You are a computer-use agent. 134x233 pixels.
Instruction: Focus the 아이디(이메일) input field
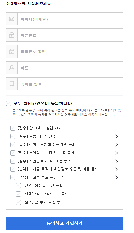point(70,19)
